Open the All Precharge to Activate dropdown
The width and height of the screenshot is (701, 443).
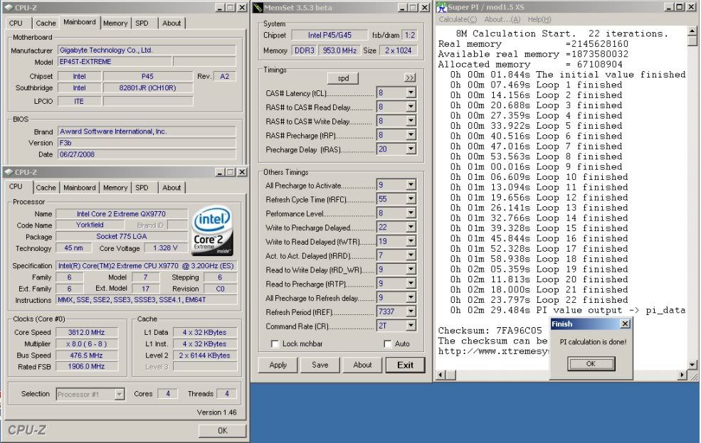[x=411, y=185]
